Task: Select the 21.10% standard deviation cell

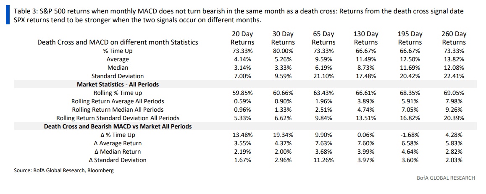Action: point(323,76)
